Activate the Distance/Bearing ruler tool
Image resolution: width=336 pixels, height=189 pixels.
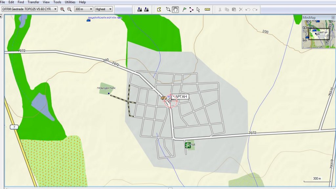point(207,9)
